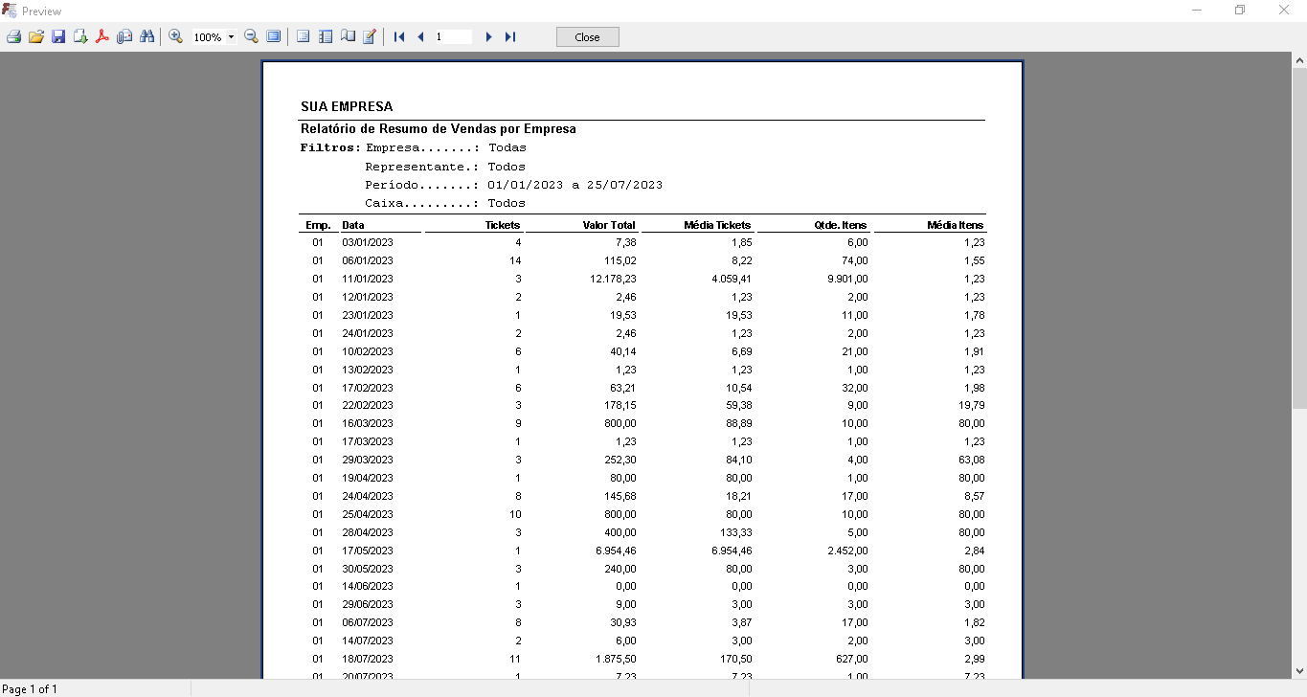Jump to the last page
1307x697 pixels.
[x=510, y=37]
